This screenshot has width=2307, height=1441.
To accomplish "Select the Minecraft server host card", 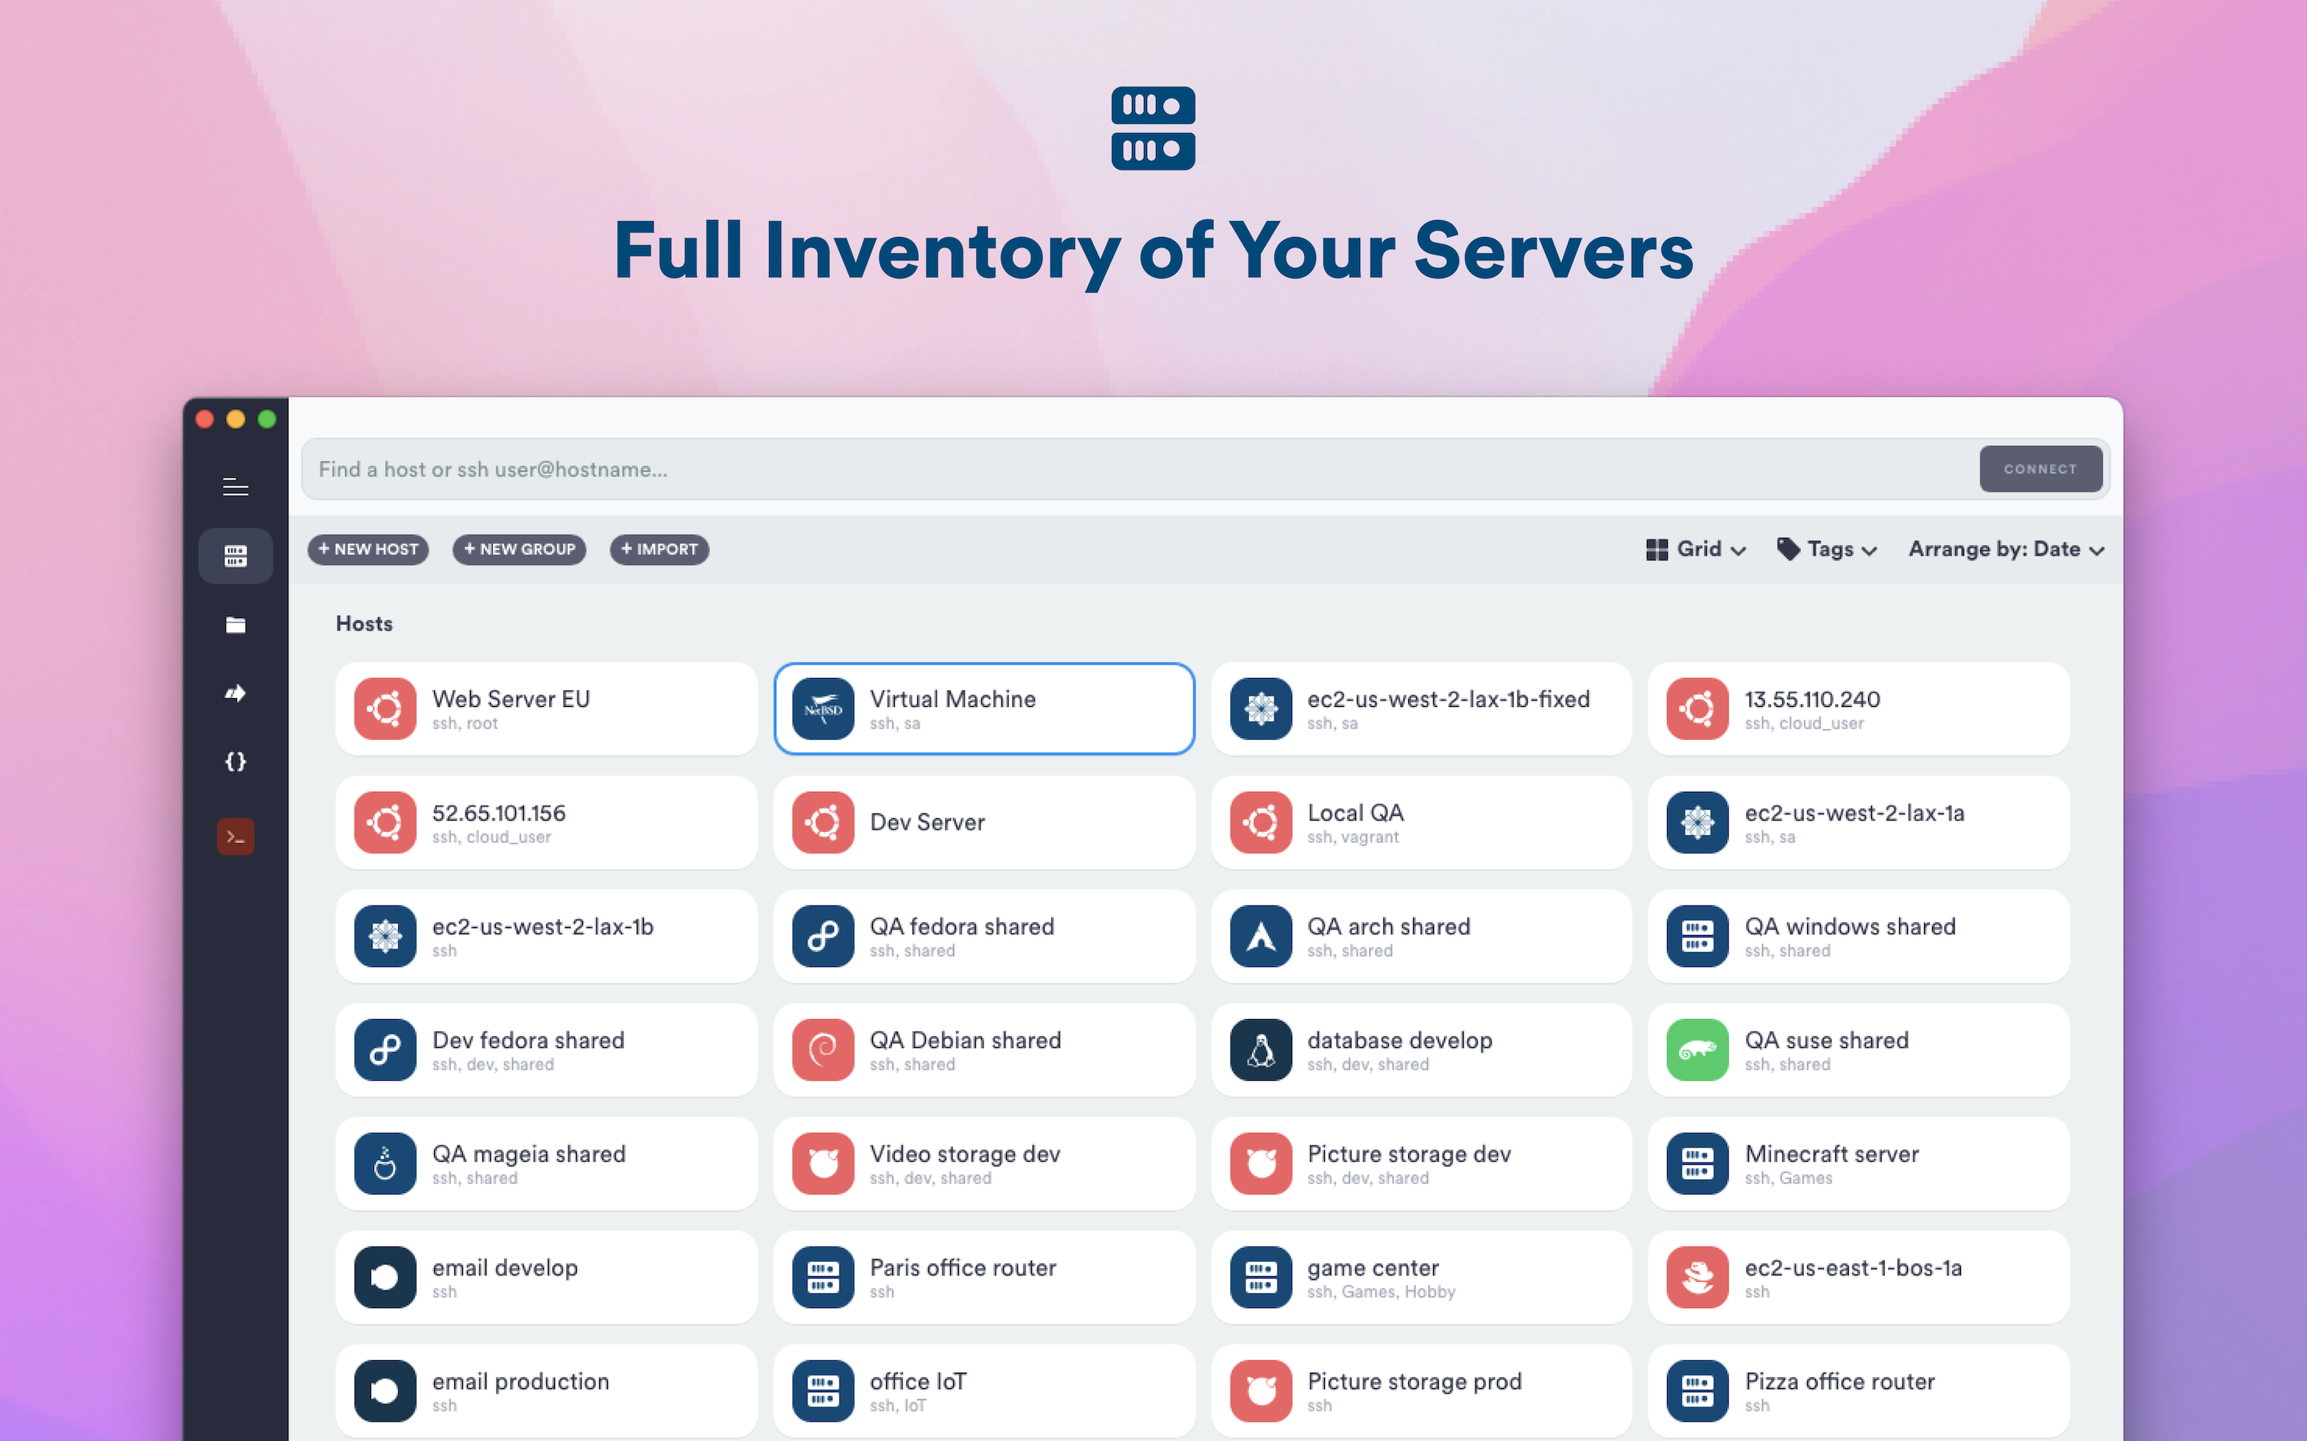I will click(1858, 1164).
